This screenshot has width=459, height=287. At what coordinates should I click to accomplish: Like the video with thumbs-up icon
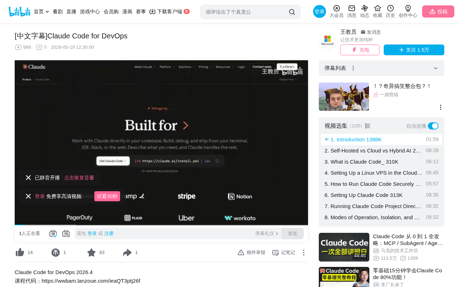coord(20,253)
